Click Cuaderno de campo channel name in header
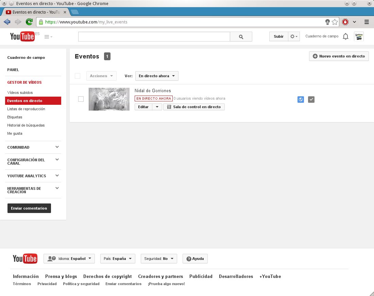Screen dimensions: 374x296 point(322,36)
